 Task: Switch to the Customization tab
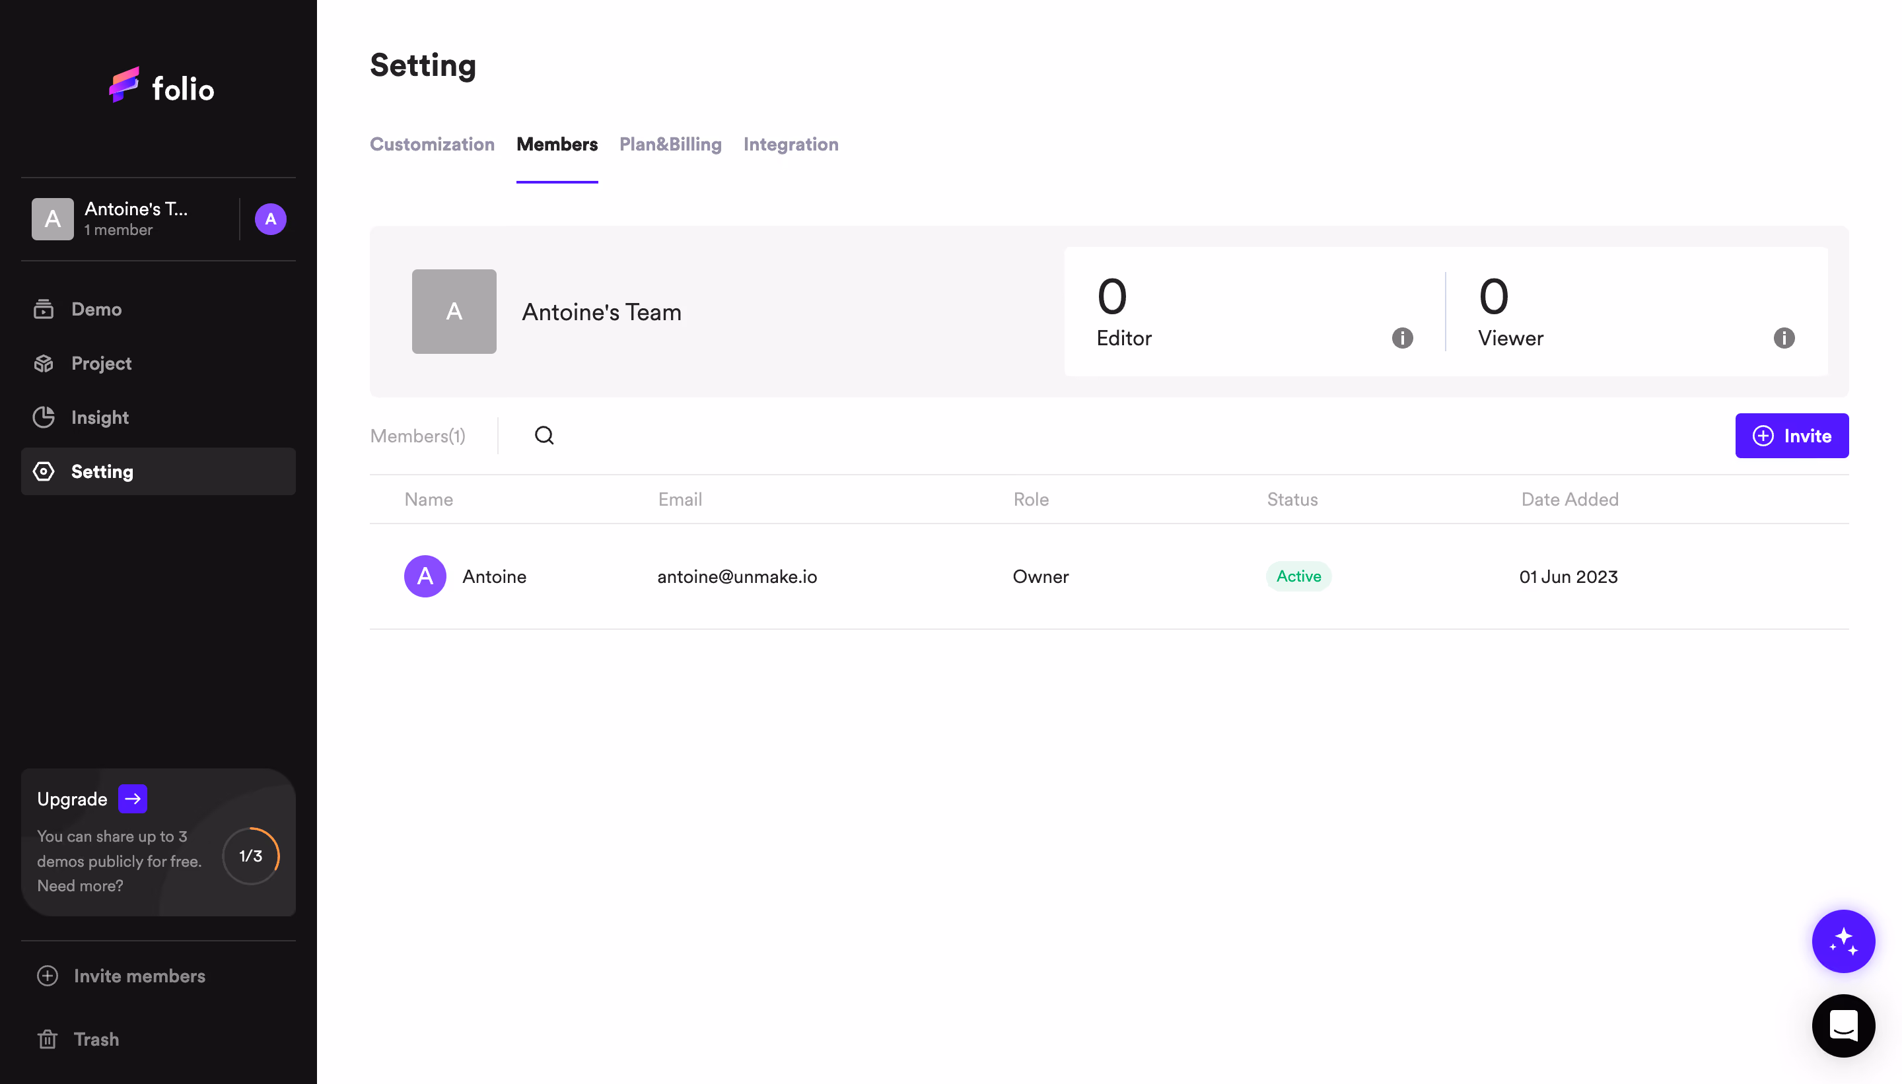(432, 145)
